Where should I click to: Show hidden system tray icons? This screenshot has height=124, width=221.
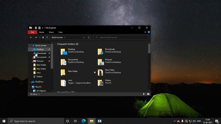tap(175, 121)
